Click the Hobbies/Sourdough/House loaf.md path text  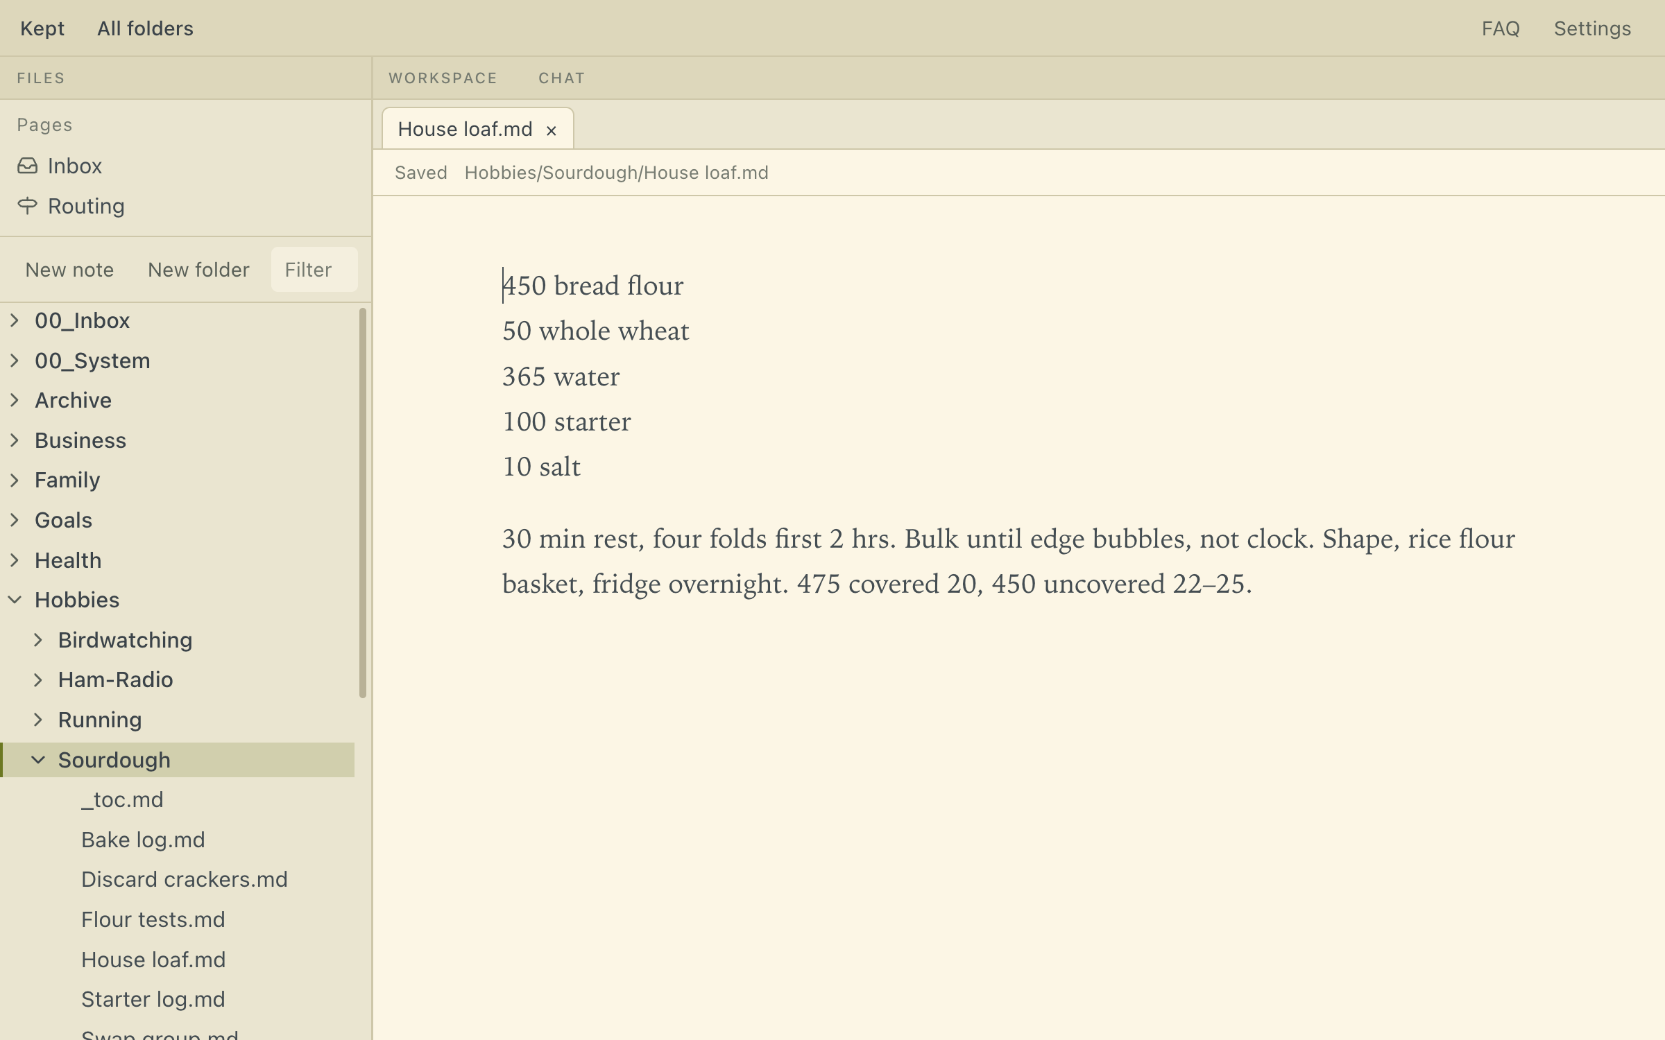pos(617,173)
